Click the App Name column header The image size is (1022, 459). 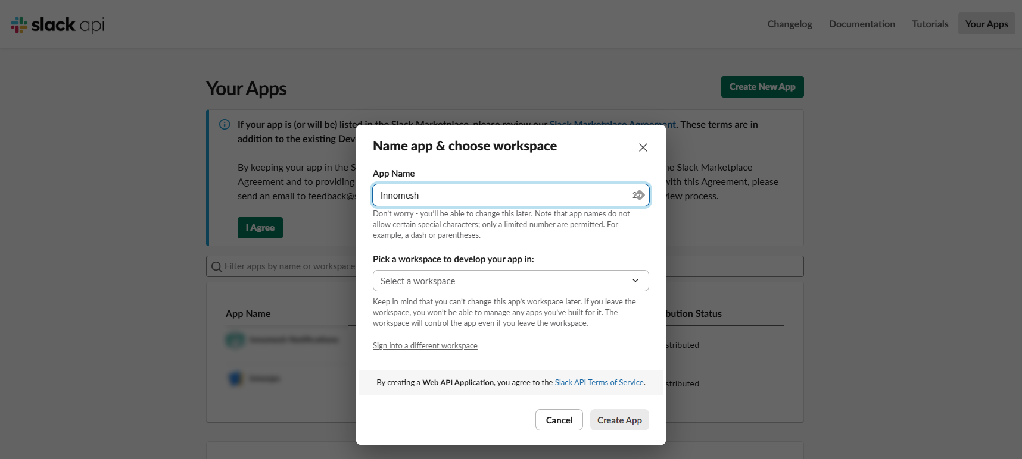click(248, 313)
